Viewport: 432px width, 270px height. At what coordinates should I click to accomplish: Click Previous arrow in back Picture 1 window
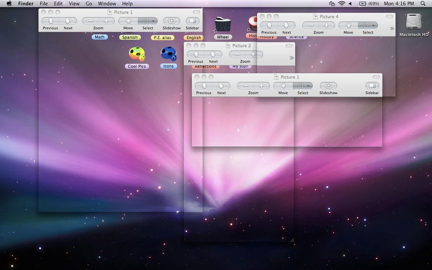tap(50, 21)
